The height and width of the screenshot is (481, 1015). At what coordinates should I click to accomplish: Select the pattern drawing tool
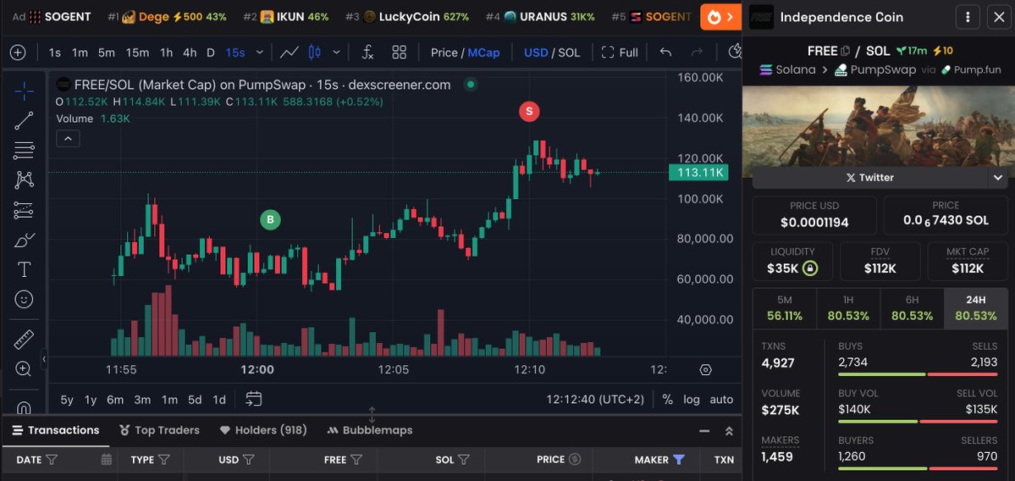(x=24, y=180)
